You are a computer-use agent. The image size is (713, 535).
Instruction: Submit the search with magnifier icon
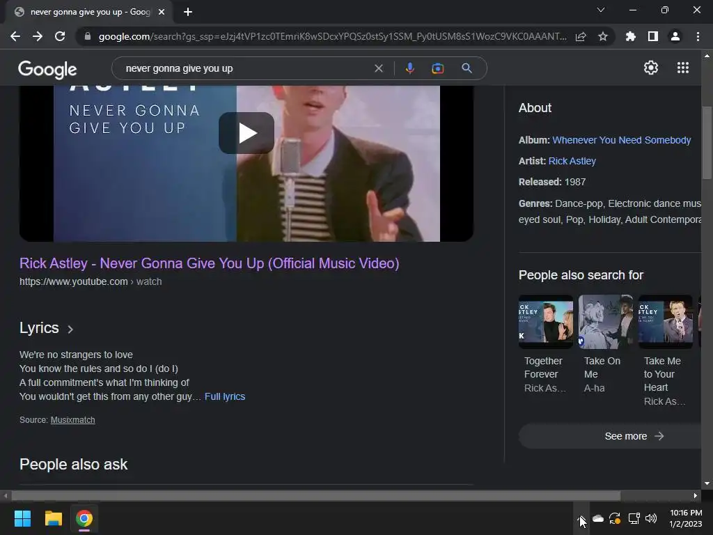point(467,68)
